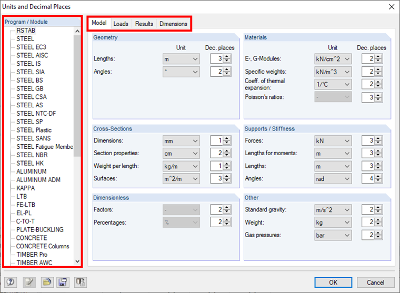Open help via the question mark icon

click(11, 282)
